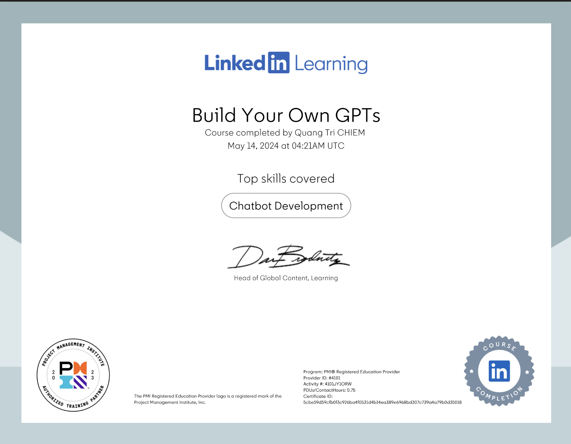Click the Activity #: 4101JY1ORW line
Screen dimensions: 571x444
click(x=327, y=384)
